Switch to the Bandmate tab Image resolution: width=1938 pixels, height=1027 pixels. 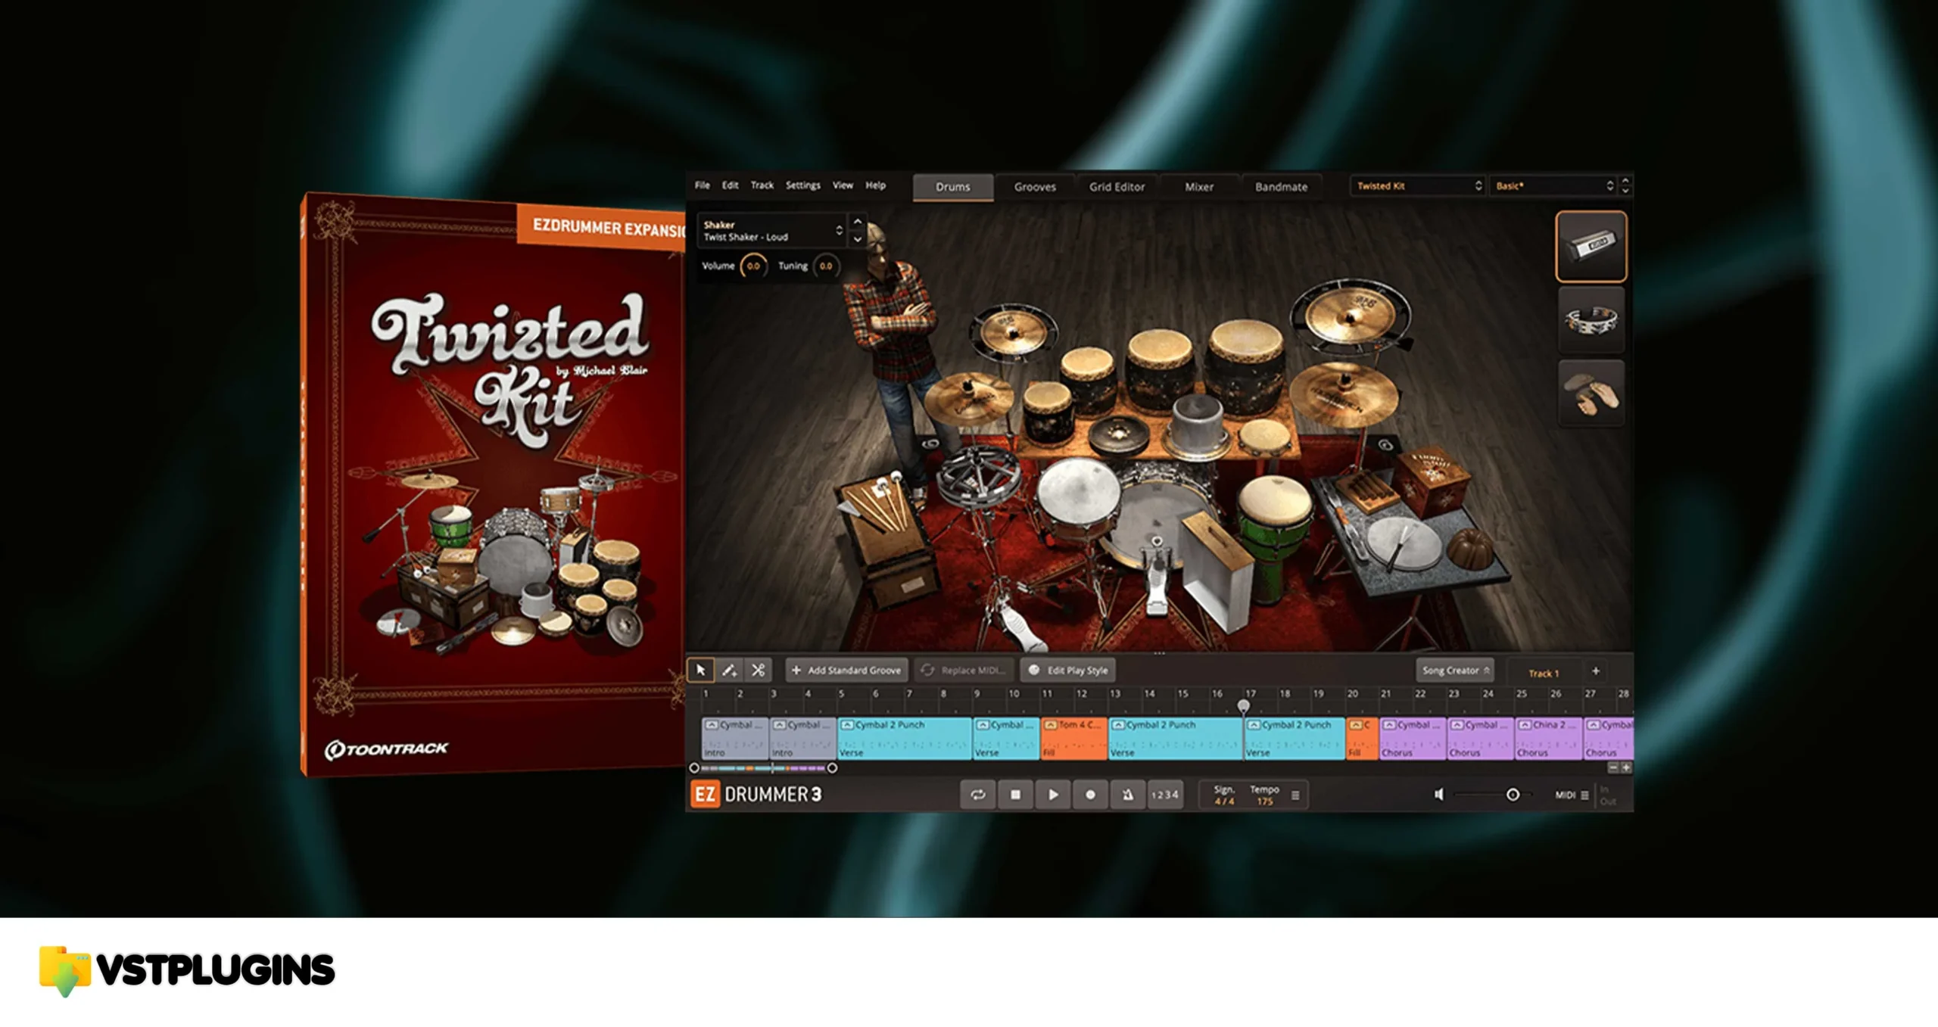[x=1281, y=187]
